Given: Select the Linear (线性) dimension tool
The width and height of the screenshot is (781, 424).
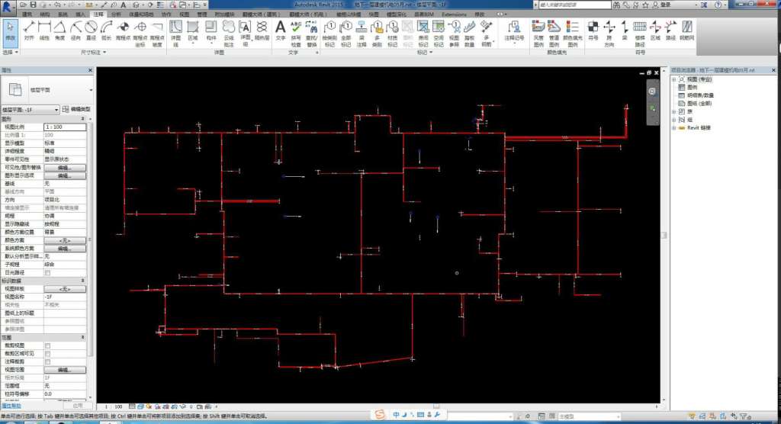Looking at the screenshot, I should pos(44,31).
